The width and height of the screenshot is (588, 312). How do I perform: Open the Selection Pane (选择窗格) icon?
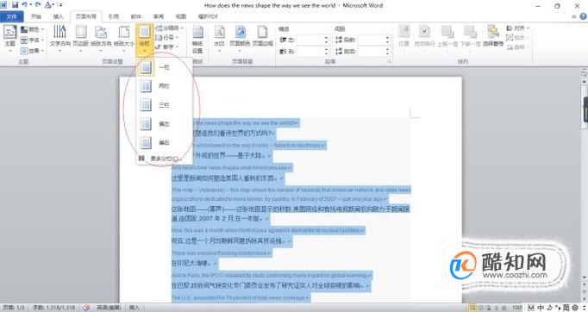[x=493, y=36]
